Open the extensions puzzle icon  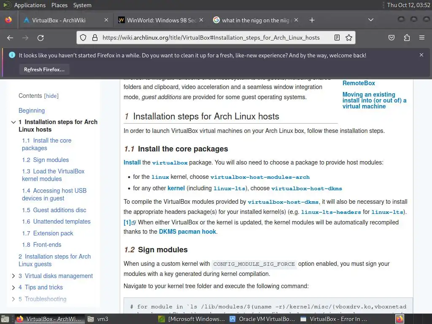pos(407,38)
